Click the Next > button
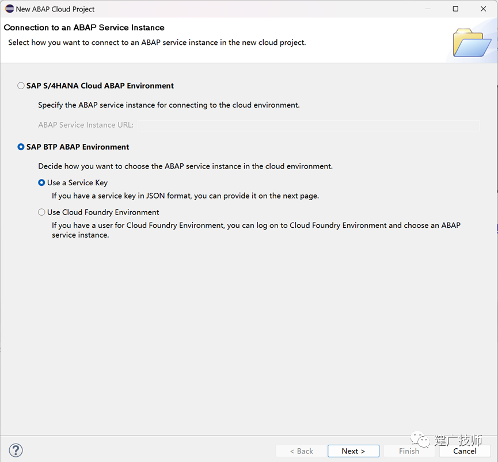 click(x=353, y=451)
